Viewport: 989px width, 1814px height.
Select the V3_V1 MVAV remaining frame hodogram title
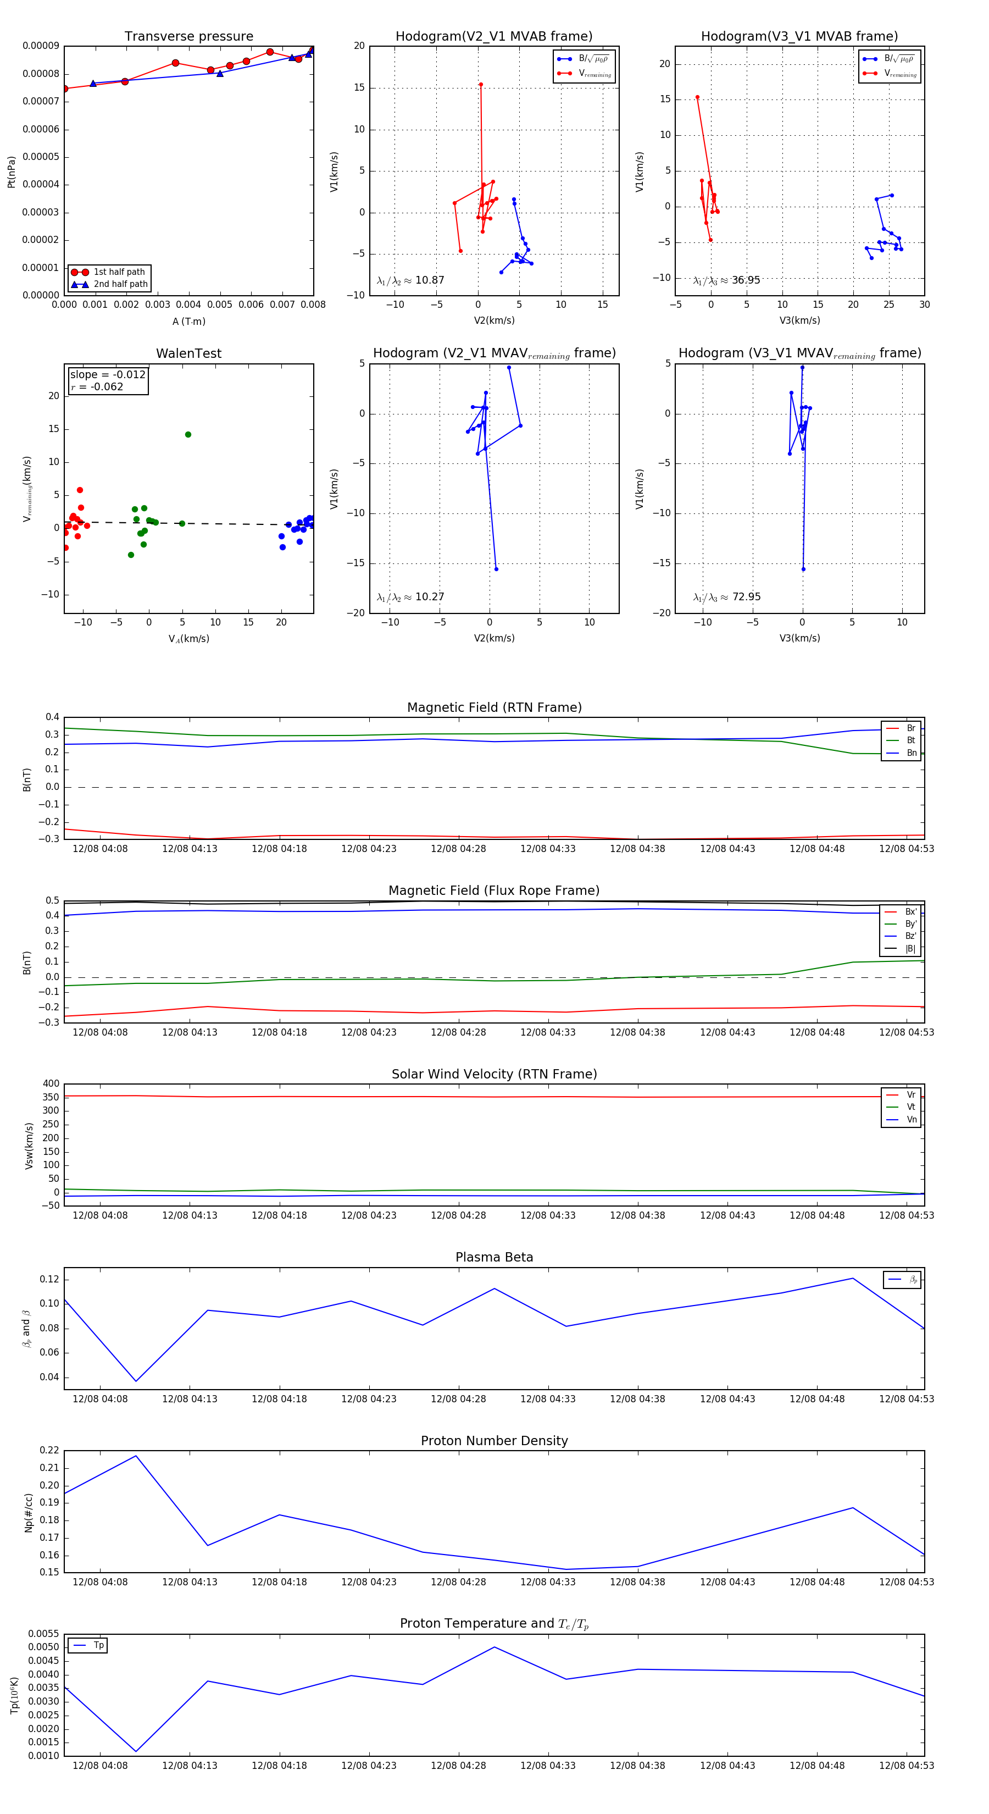pyautogui.click(x=799, y=353)
